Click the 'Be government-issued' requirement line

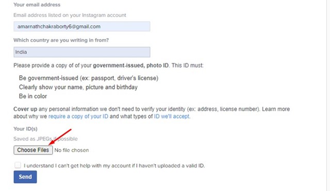coord(89,78)
